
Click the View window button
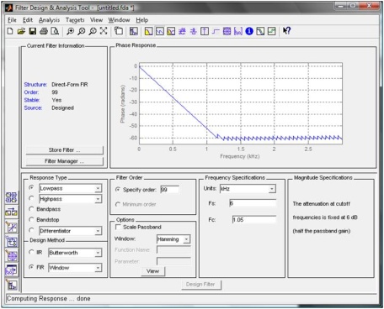[x=153, y=271]
